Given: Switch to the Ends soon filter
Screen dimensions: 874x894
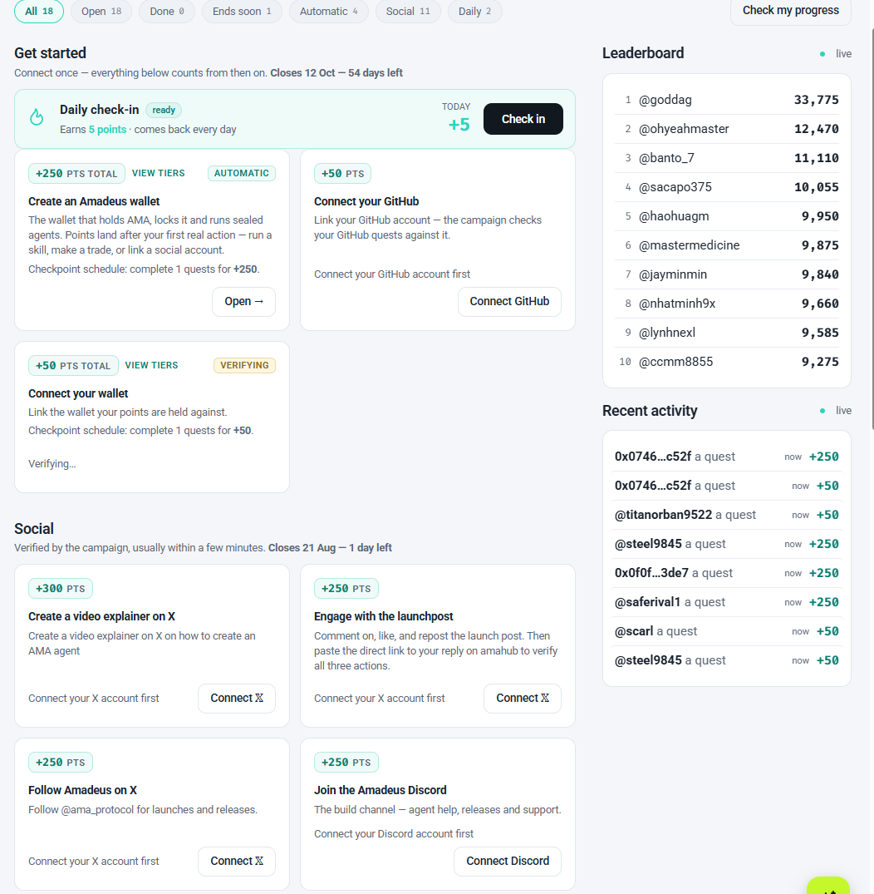Looking at the screenshot, I should [x=242, y=12].
